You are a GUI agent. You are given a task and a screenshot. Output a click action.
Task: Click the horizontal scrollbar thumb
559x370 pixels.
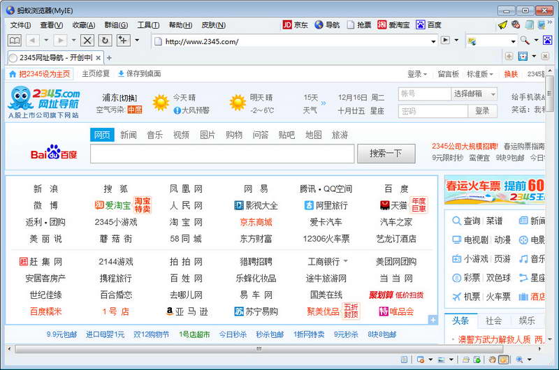pos(259,349)
